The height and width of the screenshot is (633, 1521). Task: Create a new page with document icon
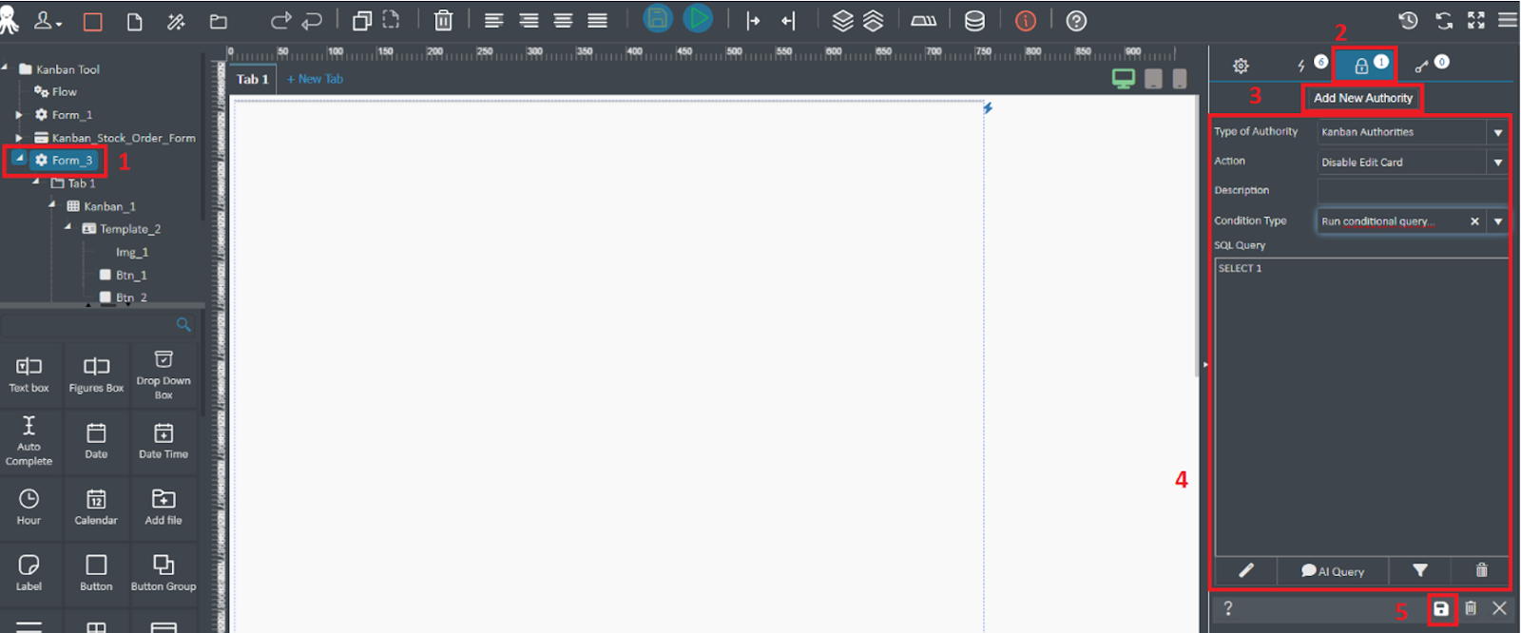[x=135, y=21]
